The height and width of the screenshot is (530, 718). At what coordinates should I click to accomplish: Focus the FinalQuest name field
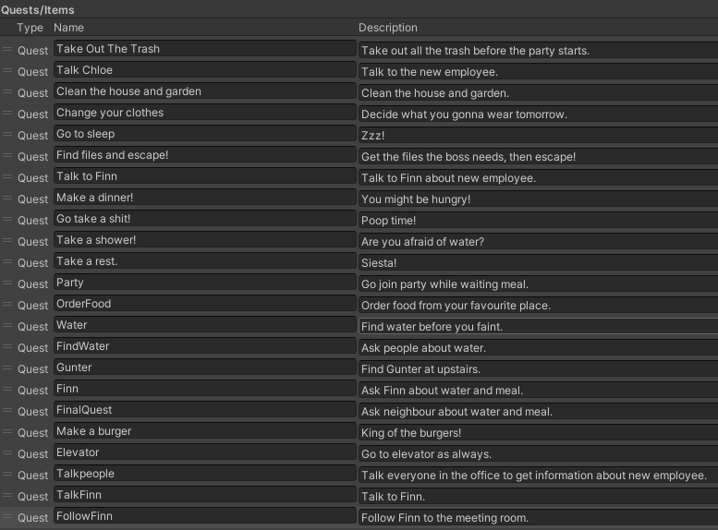click(x=204, y=411)
